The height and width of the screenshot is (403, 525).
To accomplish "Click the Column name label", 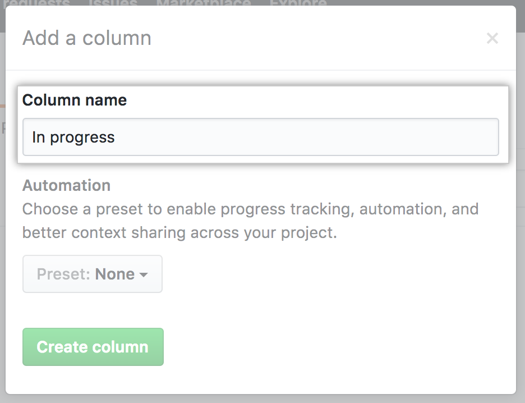I will click(74, 100).
